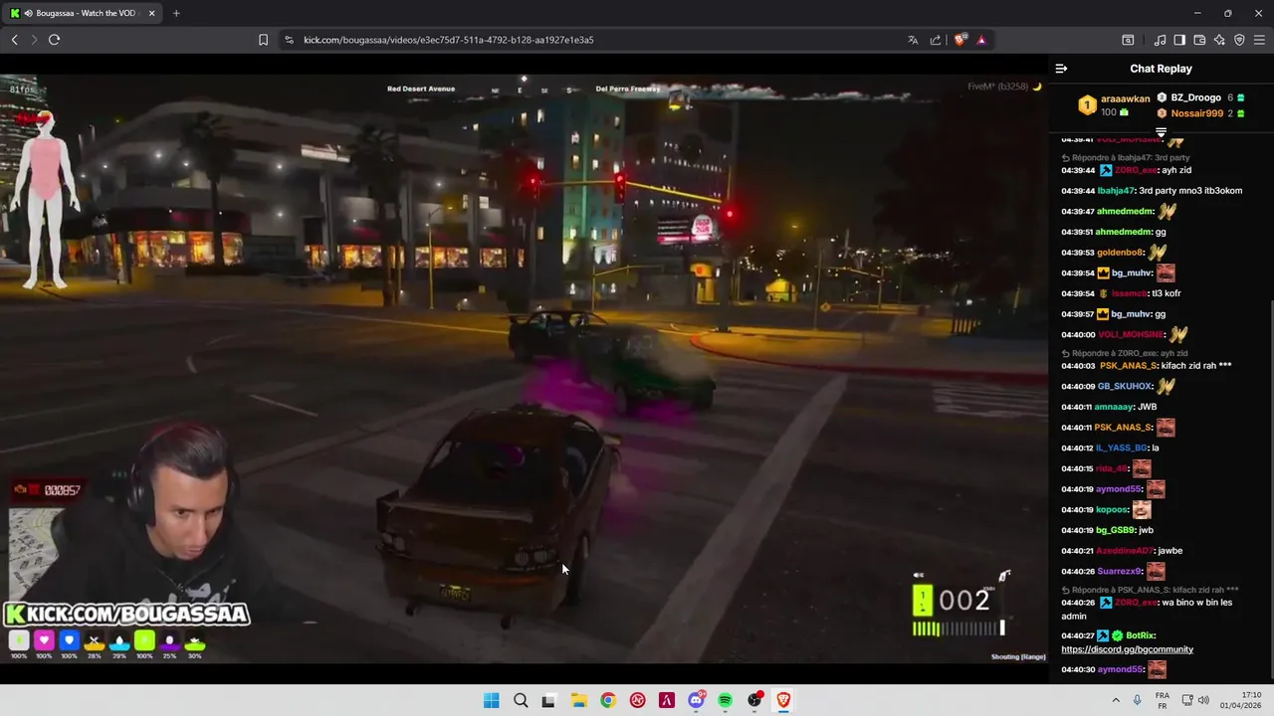Click goldenbo8 username in chat

coord(1120,253)
